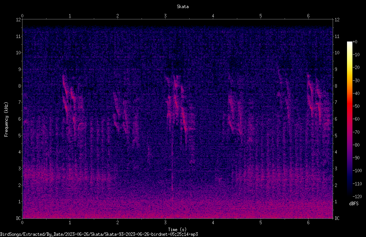Click the "+0" color scale label
Viewport: 366px width, 237px height.
pos(355,42)
